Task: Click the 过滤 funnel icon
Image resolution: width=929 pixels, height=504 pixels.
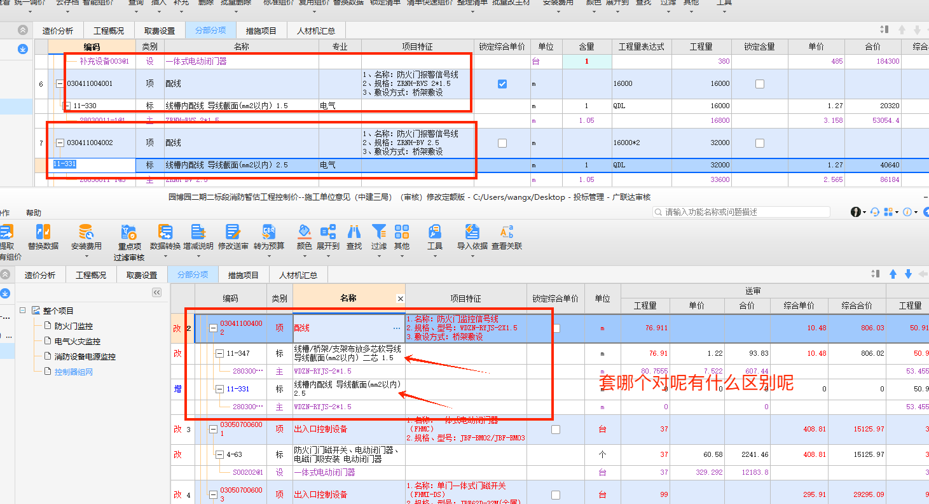Action: pyautogui.click(x=379, y=232)
